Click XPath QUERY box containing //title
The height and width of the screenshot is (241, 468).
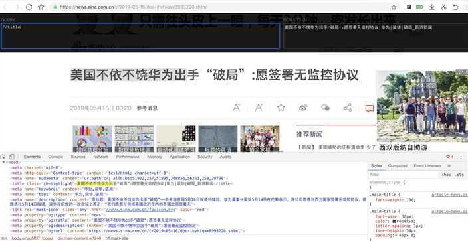point(140,35)
